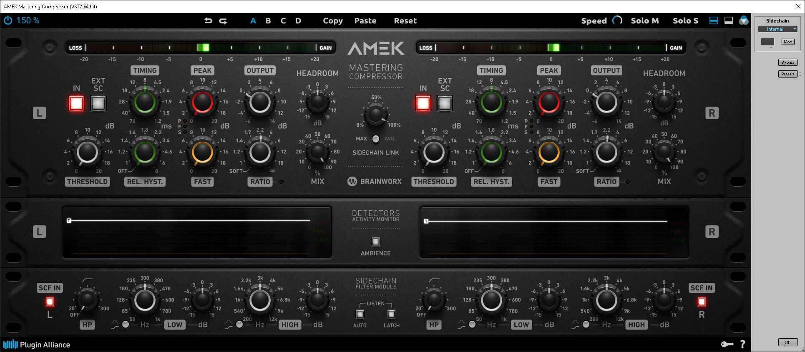Toggle the left channel IN button
This screenshot has width=805, height=352.
(x=76, y=103)
